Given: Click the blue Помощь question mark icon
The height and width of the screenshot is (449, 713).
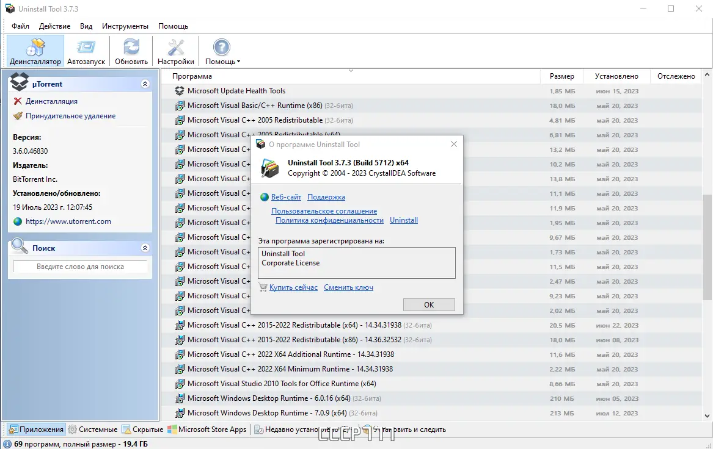Looking at the screenshot, I should click(221, 47).
